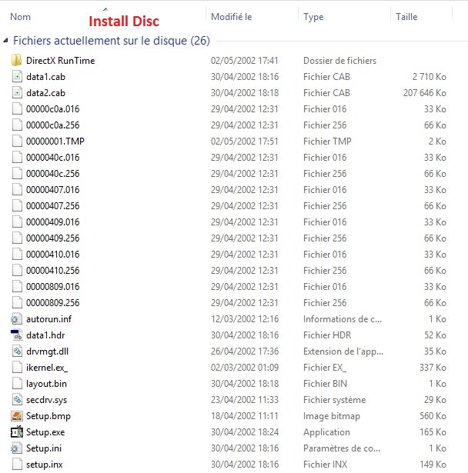Image resolution: width=468 pixels, height=473 pixels.
Task: Sort files by the Taille column
Action: tap(406, 17)
